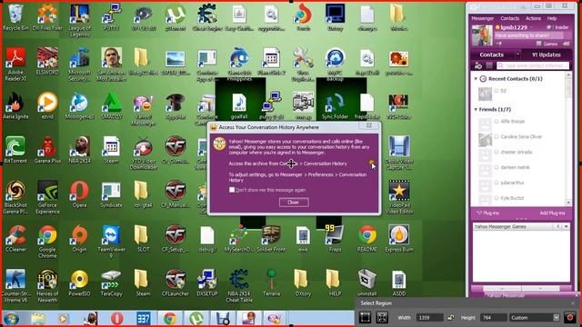The height and width of the screenshot is (327, 582).
Task: Click the grid view icon beside contact search
Action: 489,65
